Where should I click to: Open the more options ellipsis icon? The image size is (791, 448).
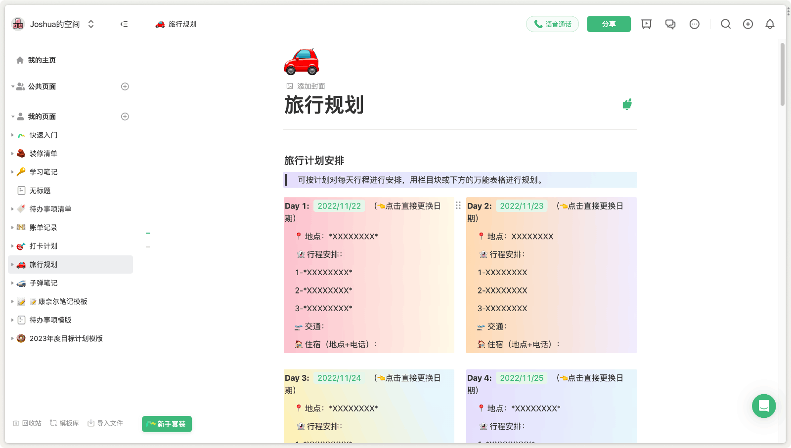(x=695, y=24)
